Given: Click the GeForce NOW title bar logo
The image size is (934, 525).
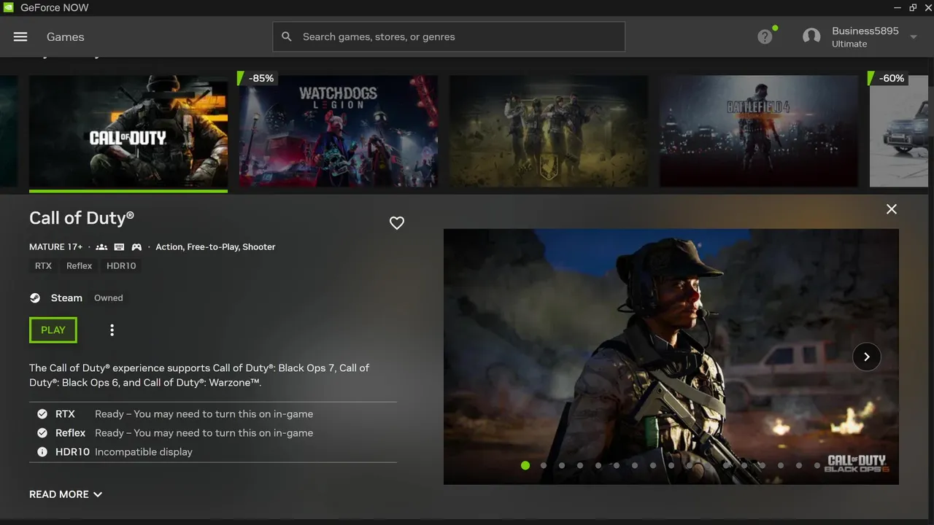Looking at the screenshot, I should tap(8, 7).
